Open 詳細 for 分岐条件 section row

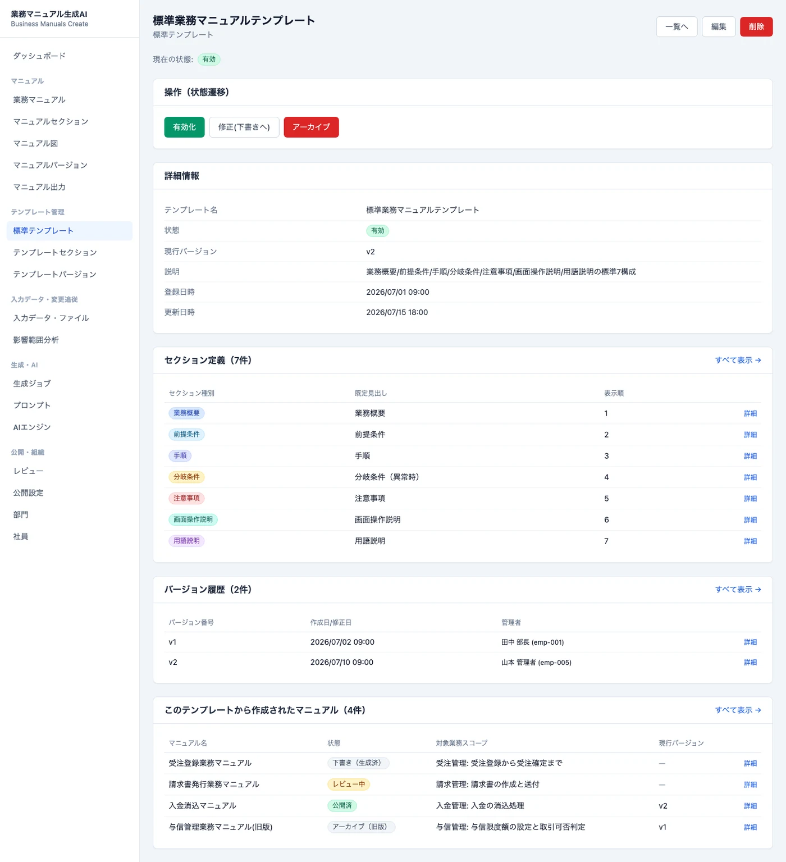click(x=750, y=478)
